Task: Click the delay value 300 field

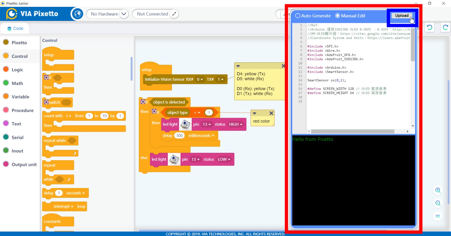Action: point(179,136)
